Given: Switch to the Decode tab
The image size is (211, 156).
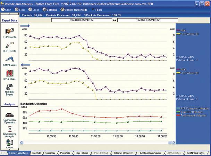Looking at the screenshot, I should pyautogui.click(x=36, y=153).
